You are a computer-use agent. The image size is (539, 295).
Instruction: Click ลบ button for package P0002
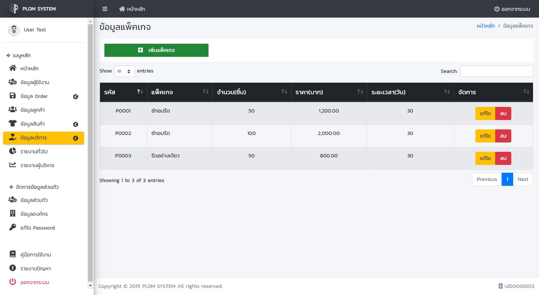(x=503, y=136)
